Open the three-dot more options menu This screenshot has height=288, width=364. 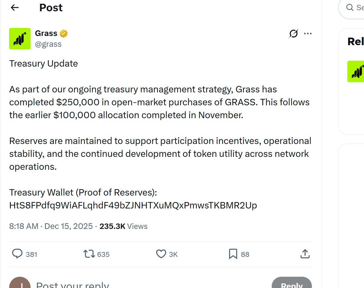click(x=308, y=33)
